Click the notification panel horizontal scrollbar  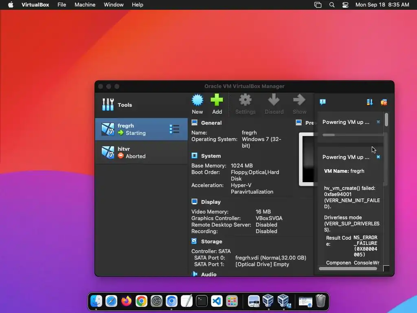click(x=348, y=269)
